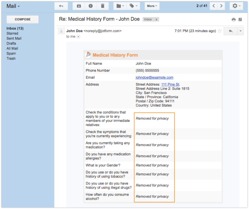The width and height of the screenshot is (249, 209).
Task: Click the back to inbox arrow
Action: pos(61,6)
